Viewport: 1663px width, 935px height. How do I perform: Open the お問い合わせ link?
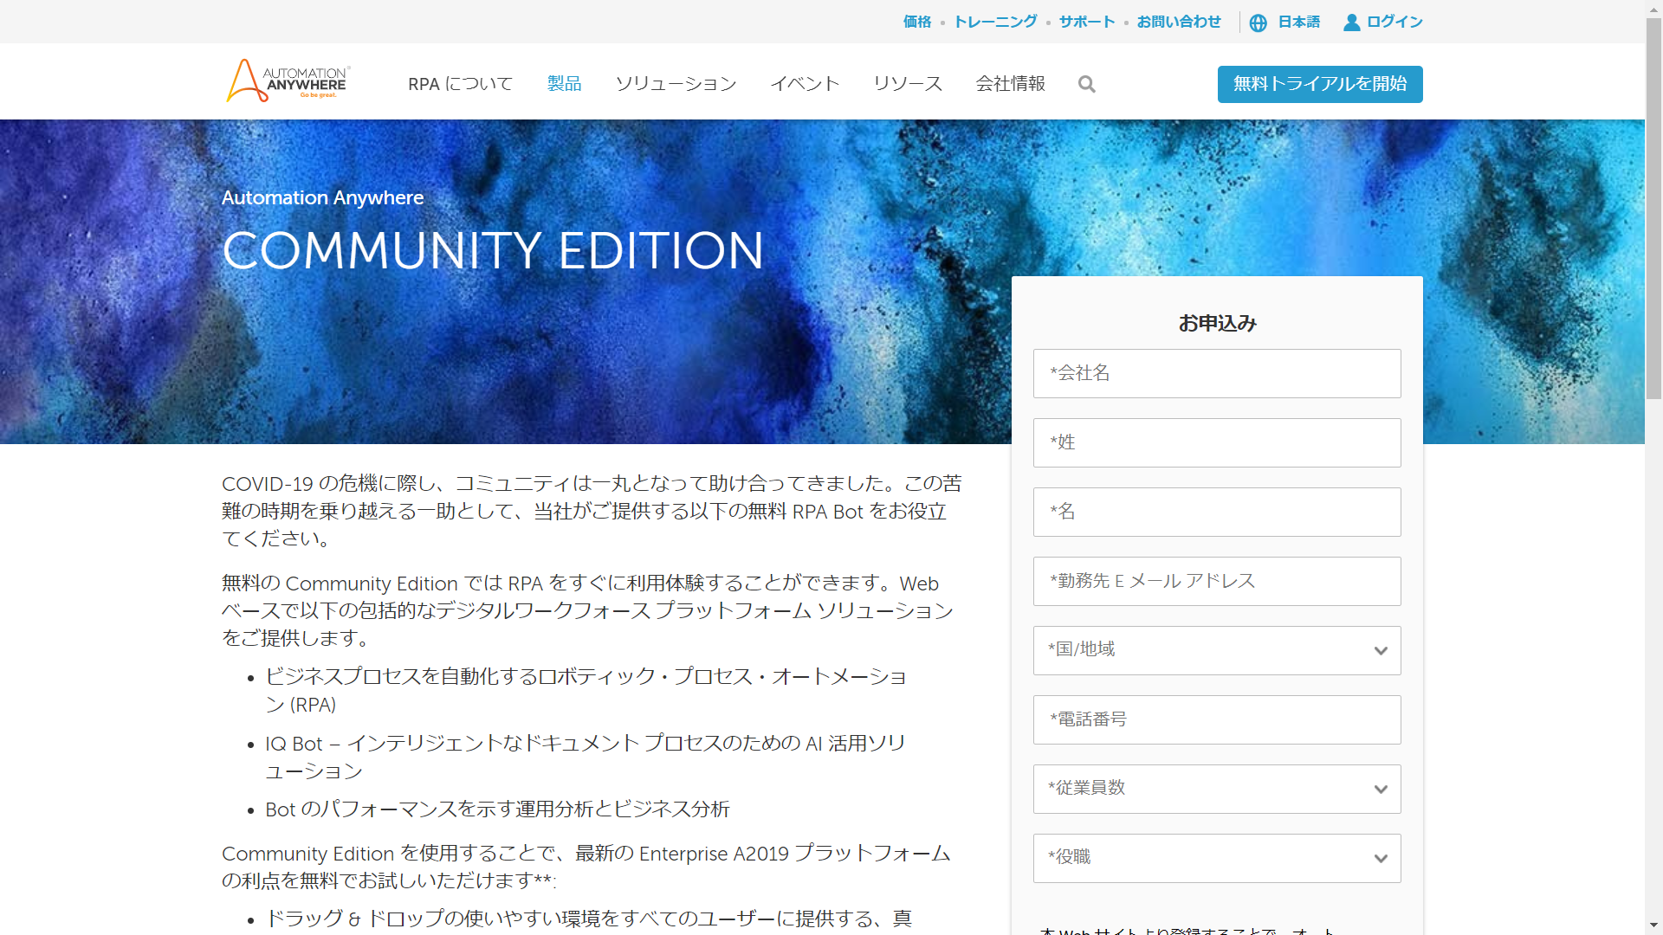click(x=1179, y=22)
